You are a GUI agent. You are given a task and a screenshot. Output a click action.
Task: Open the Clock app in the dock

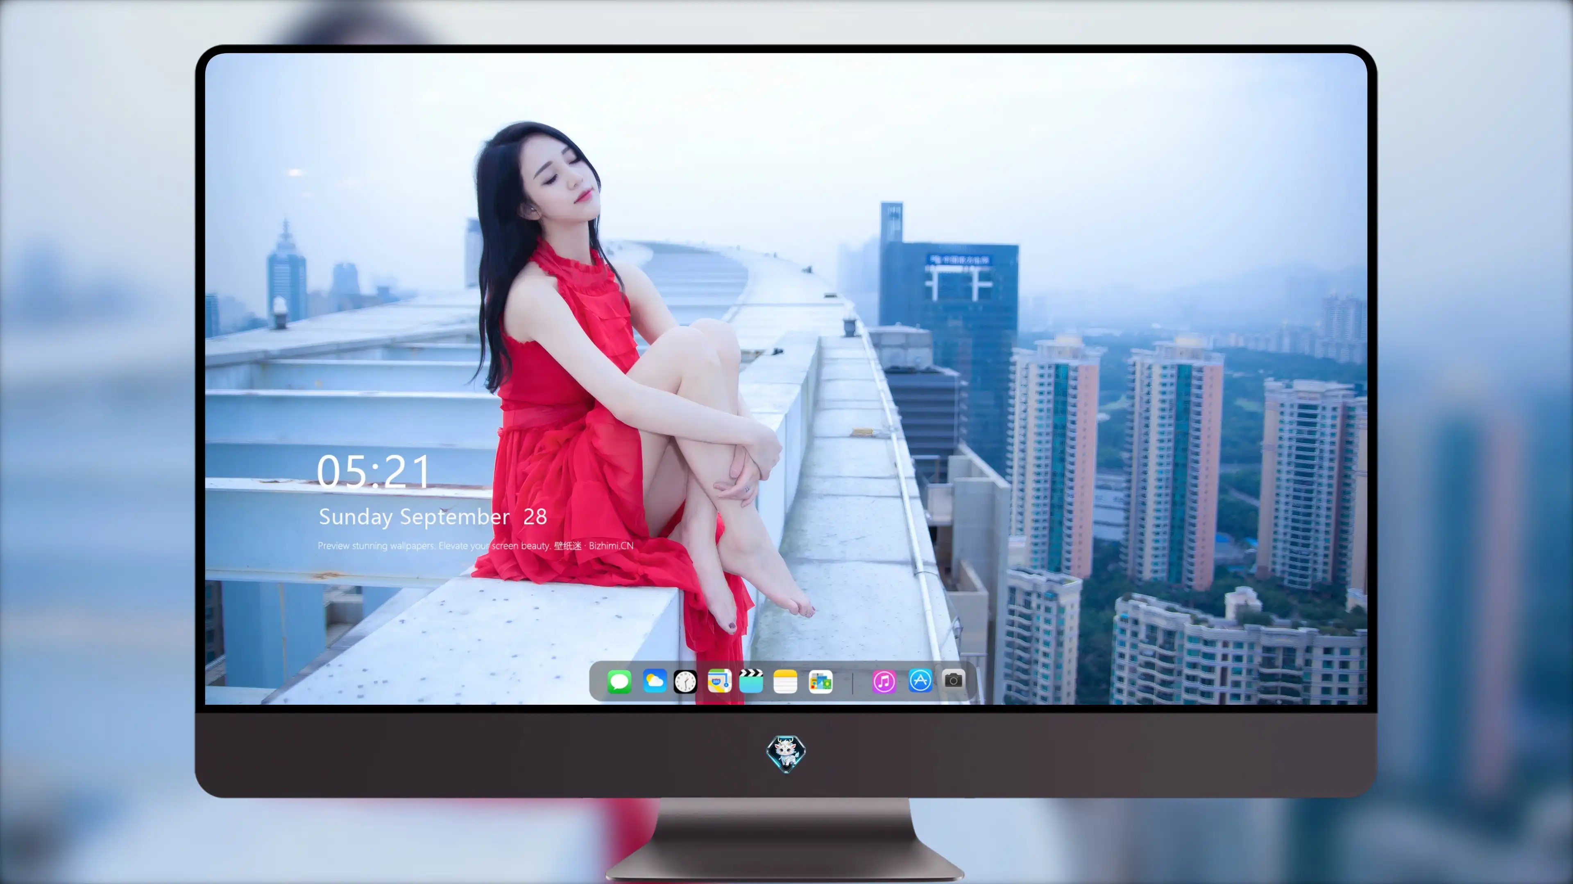pyautogui.click(x=685, y=681)
